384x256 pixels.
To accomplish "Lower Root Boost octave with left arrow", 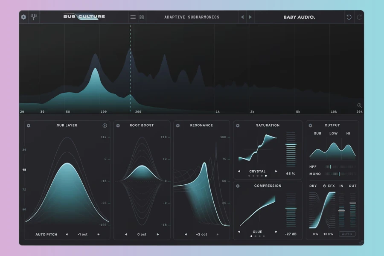I will (126, 234).
